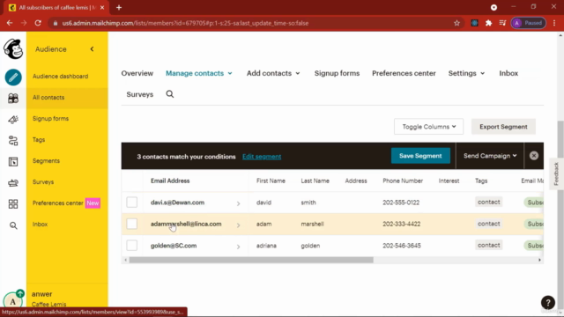The image size is (564, 317).
Task: Reload the page in browser
Action: pyautogui.click(x=38, y=23)
